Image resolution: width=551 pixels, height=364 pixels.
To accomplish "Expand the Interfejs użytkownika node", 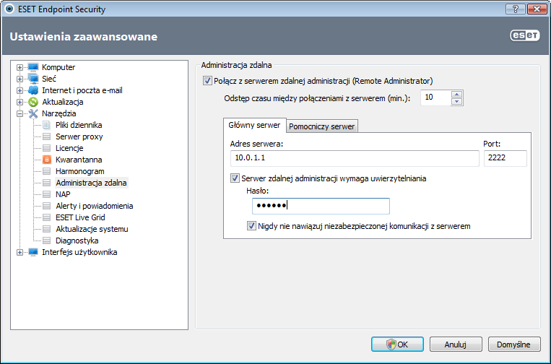I will (x=20, y=252).
